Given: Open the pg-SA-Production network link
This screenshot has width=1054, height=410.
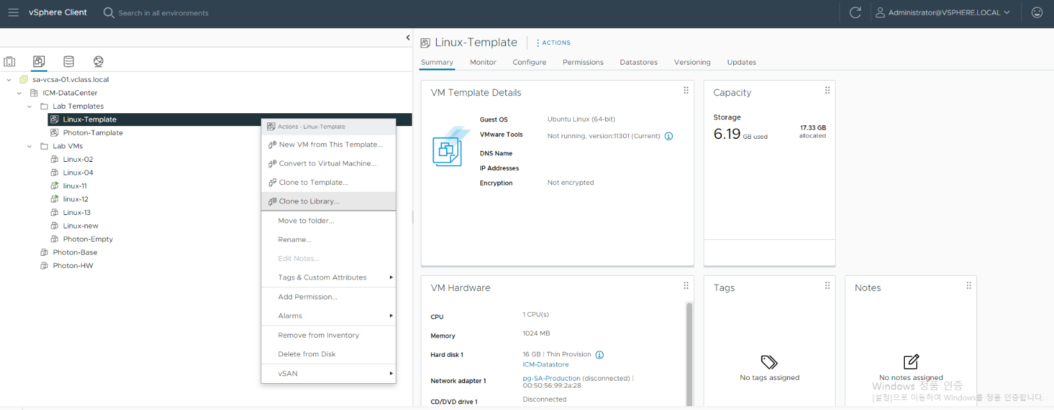Looking at the screenshot, I should point(551,379).
